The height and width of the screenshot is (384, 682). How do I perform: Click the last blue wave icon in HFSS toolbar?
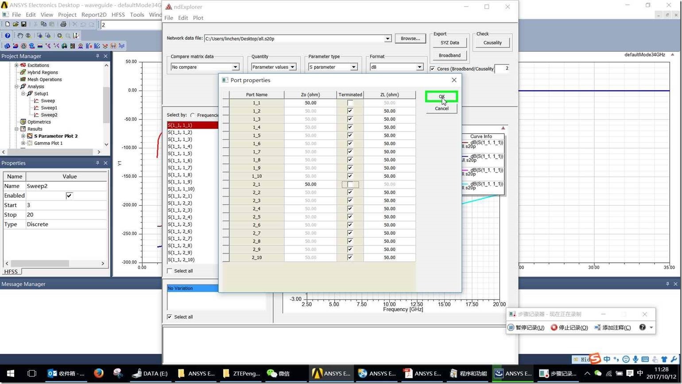coord(121,46)
